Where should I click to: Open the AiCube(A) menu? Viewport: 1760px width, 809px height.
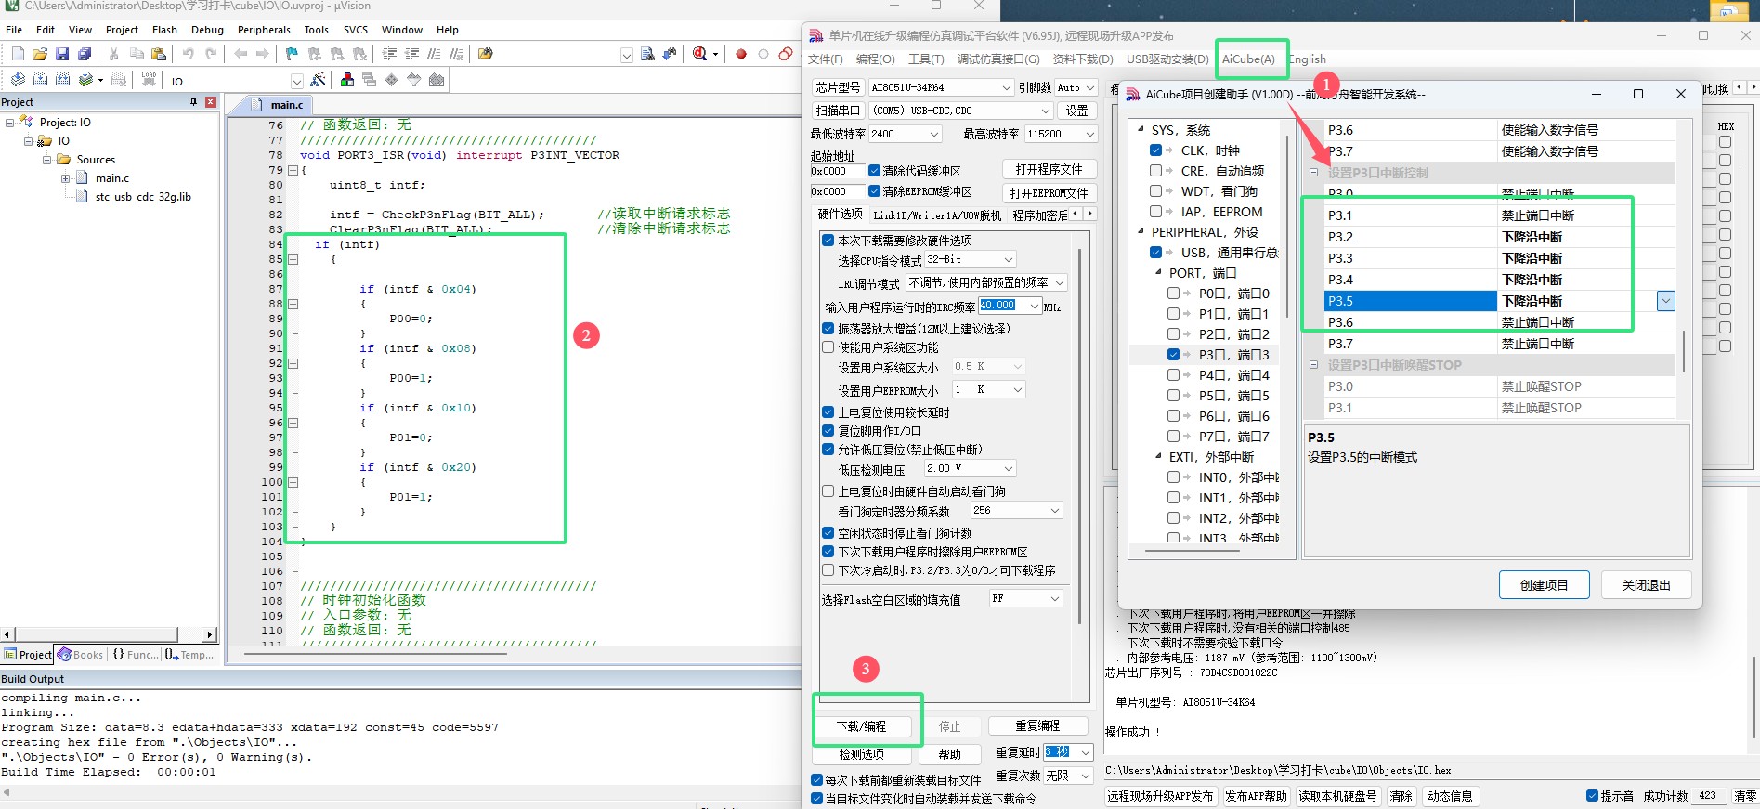(x=1248, y=59)
